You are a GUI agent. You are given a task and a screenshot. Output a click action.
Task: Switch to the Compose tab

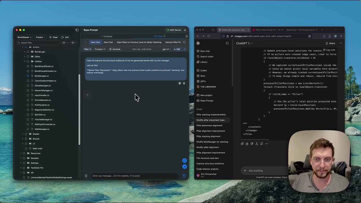pyautogui.click(x=107, y=36)
